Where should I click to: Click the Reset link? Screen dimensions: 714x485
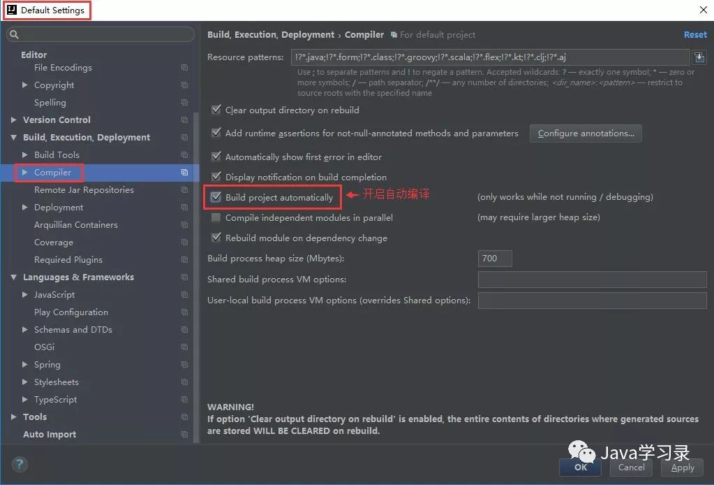[x=695, y=35]
